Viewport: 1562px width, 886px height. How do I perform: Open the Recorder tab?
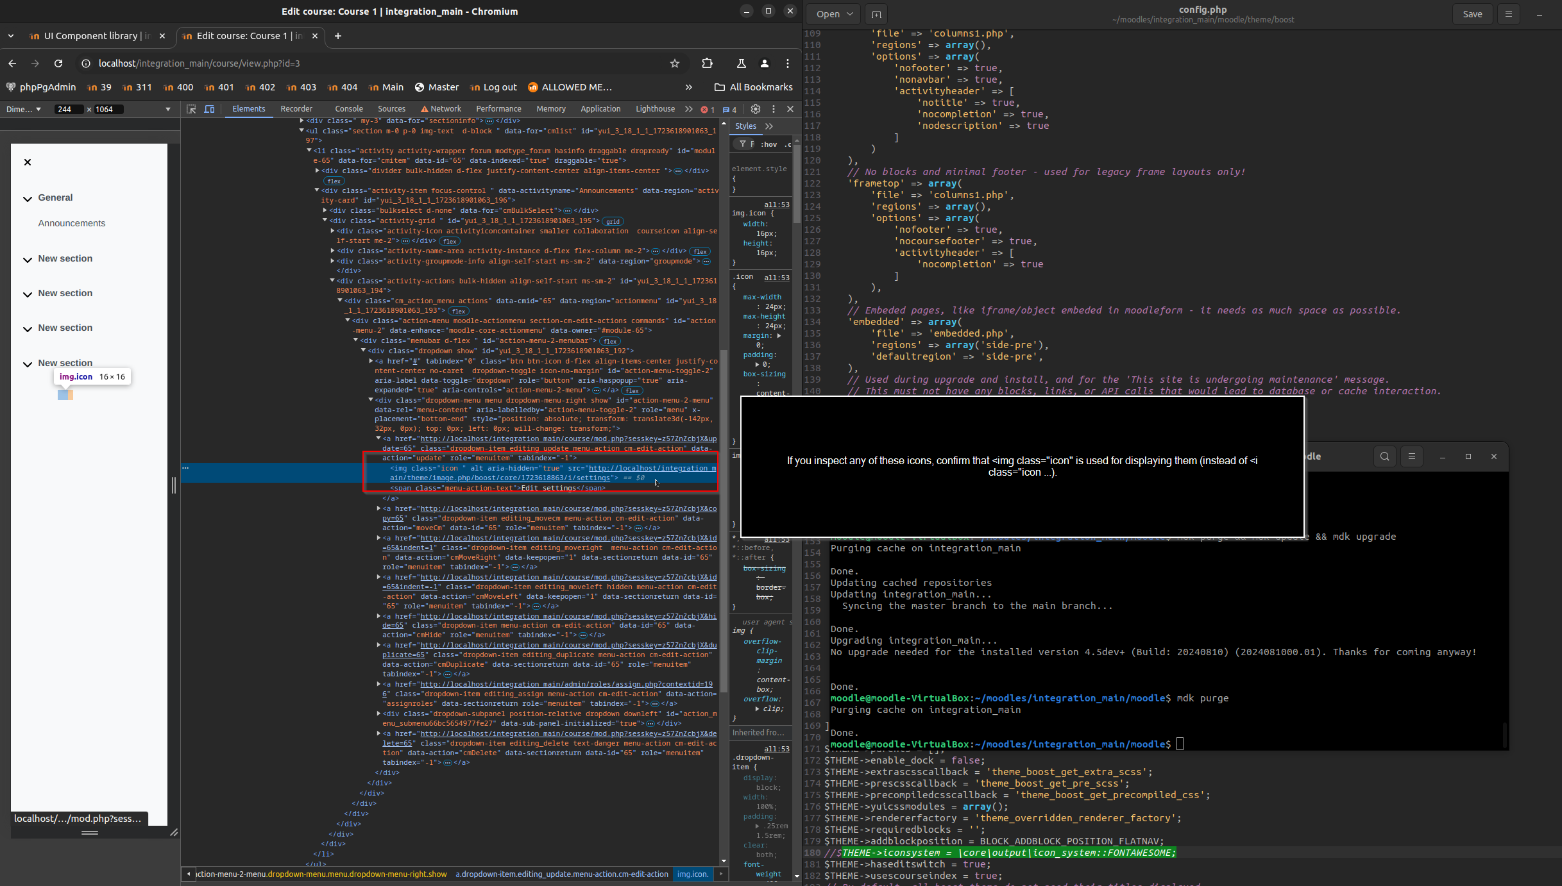(x=296, y=109)
